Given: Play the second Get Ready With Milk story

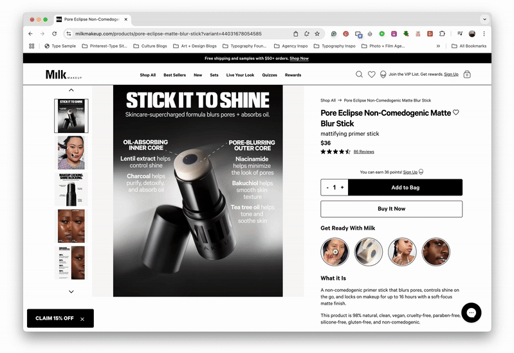Looking at the screenshot, I should pos(369,251).
